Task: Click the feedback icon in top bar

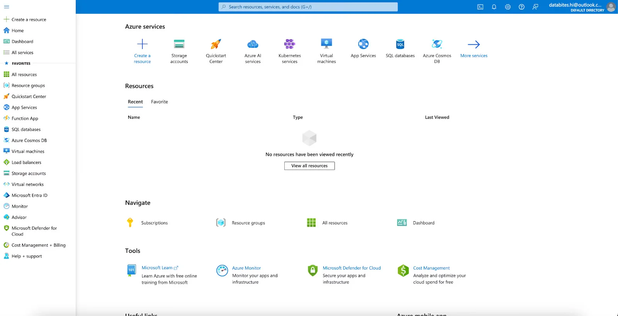Action: (x=535, y=7)
